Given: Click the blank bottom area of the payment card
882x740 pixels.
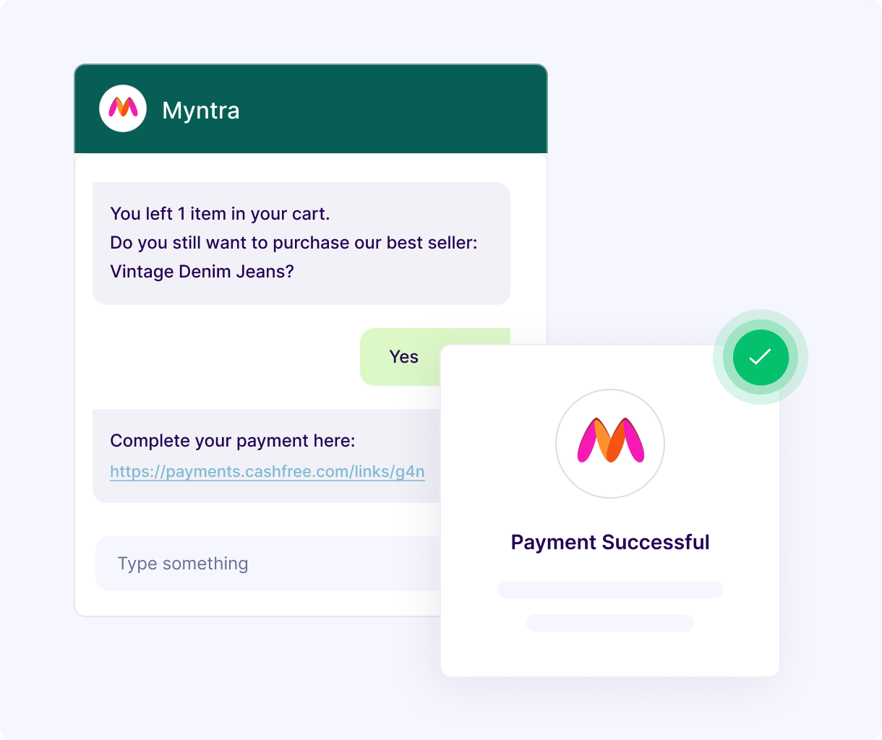Looking at the screenshot, I should [x=610, y=653].
